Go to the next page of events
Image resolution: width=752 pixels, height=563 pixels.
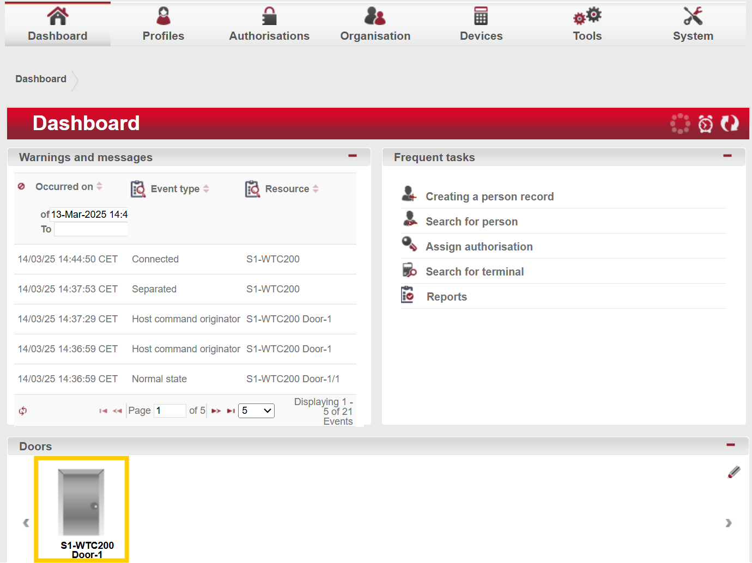[x=216, y=411]
